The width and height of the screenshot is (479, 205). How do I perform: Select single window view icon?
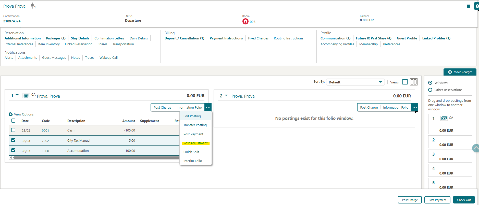pos(405,82)
